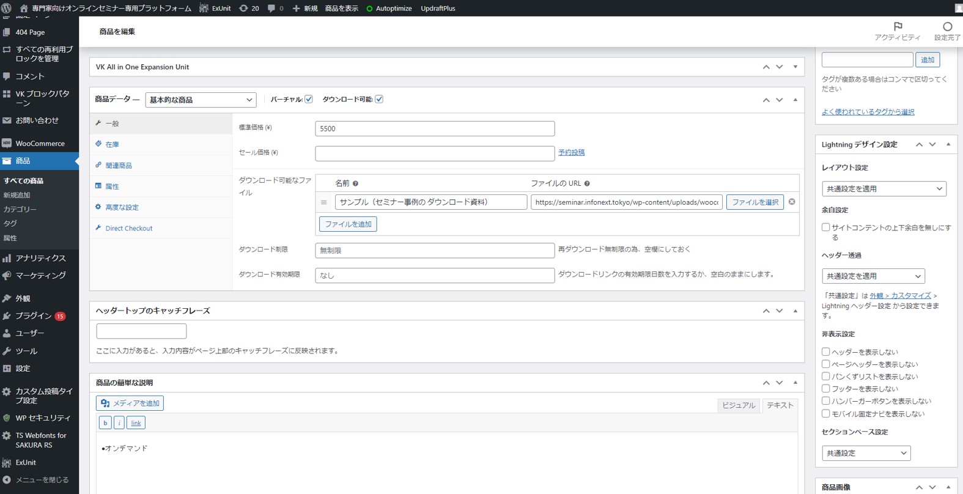Screen dimensions: 963x494
Task: Grab the drag handle of download file row
Action: 324,202
